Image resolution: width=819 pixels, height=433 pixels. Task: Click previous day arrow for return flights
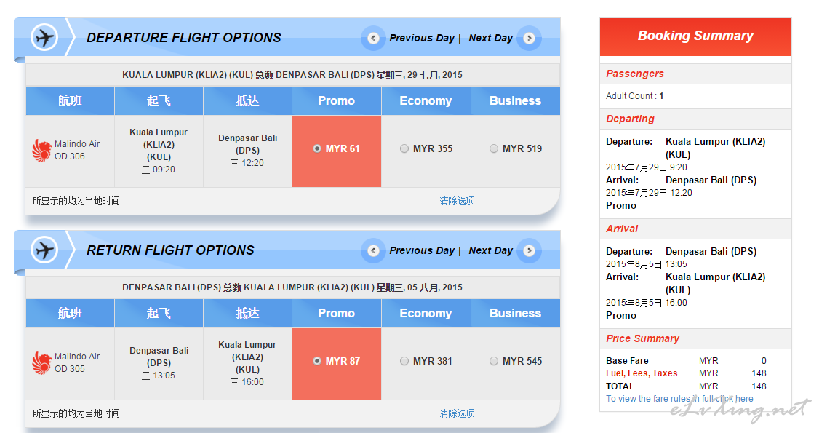click(x=373, y=251)
